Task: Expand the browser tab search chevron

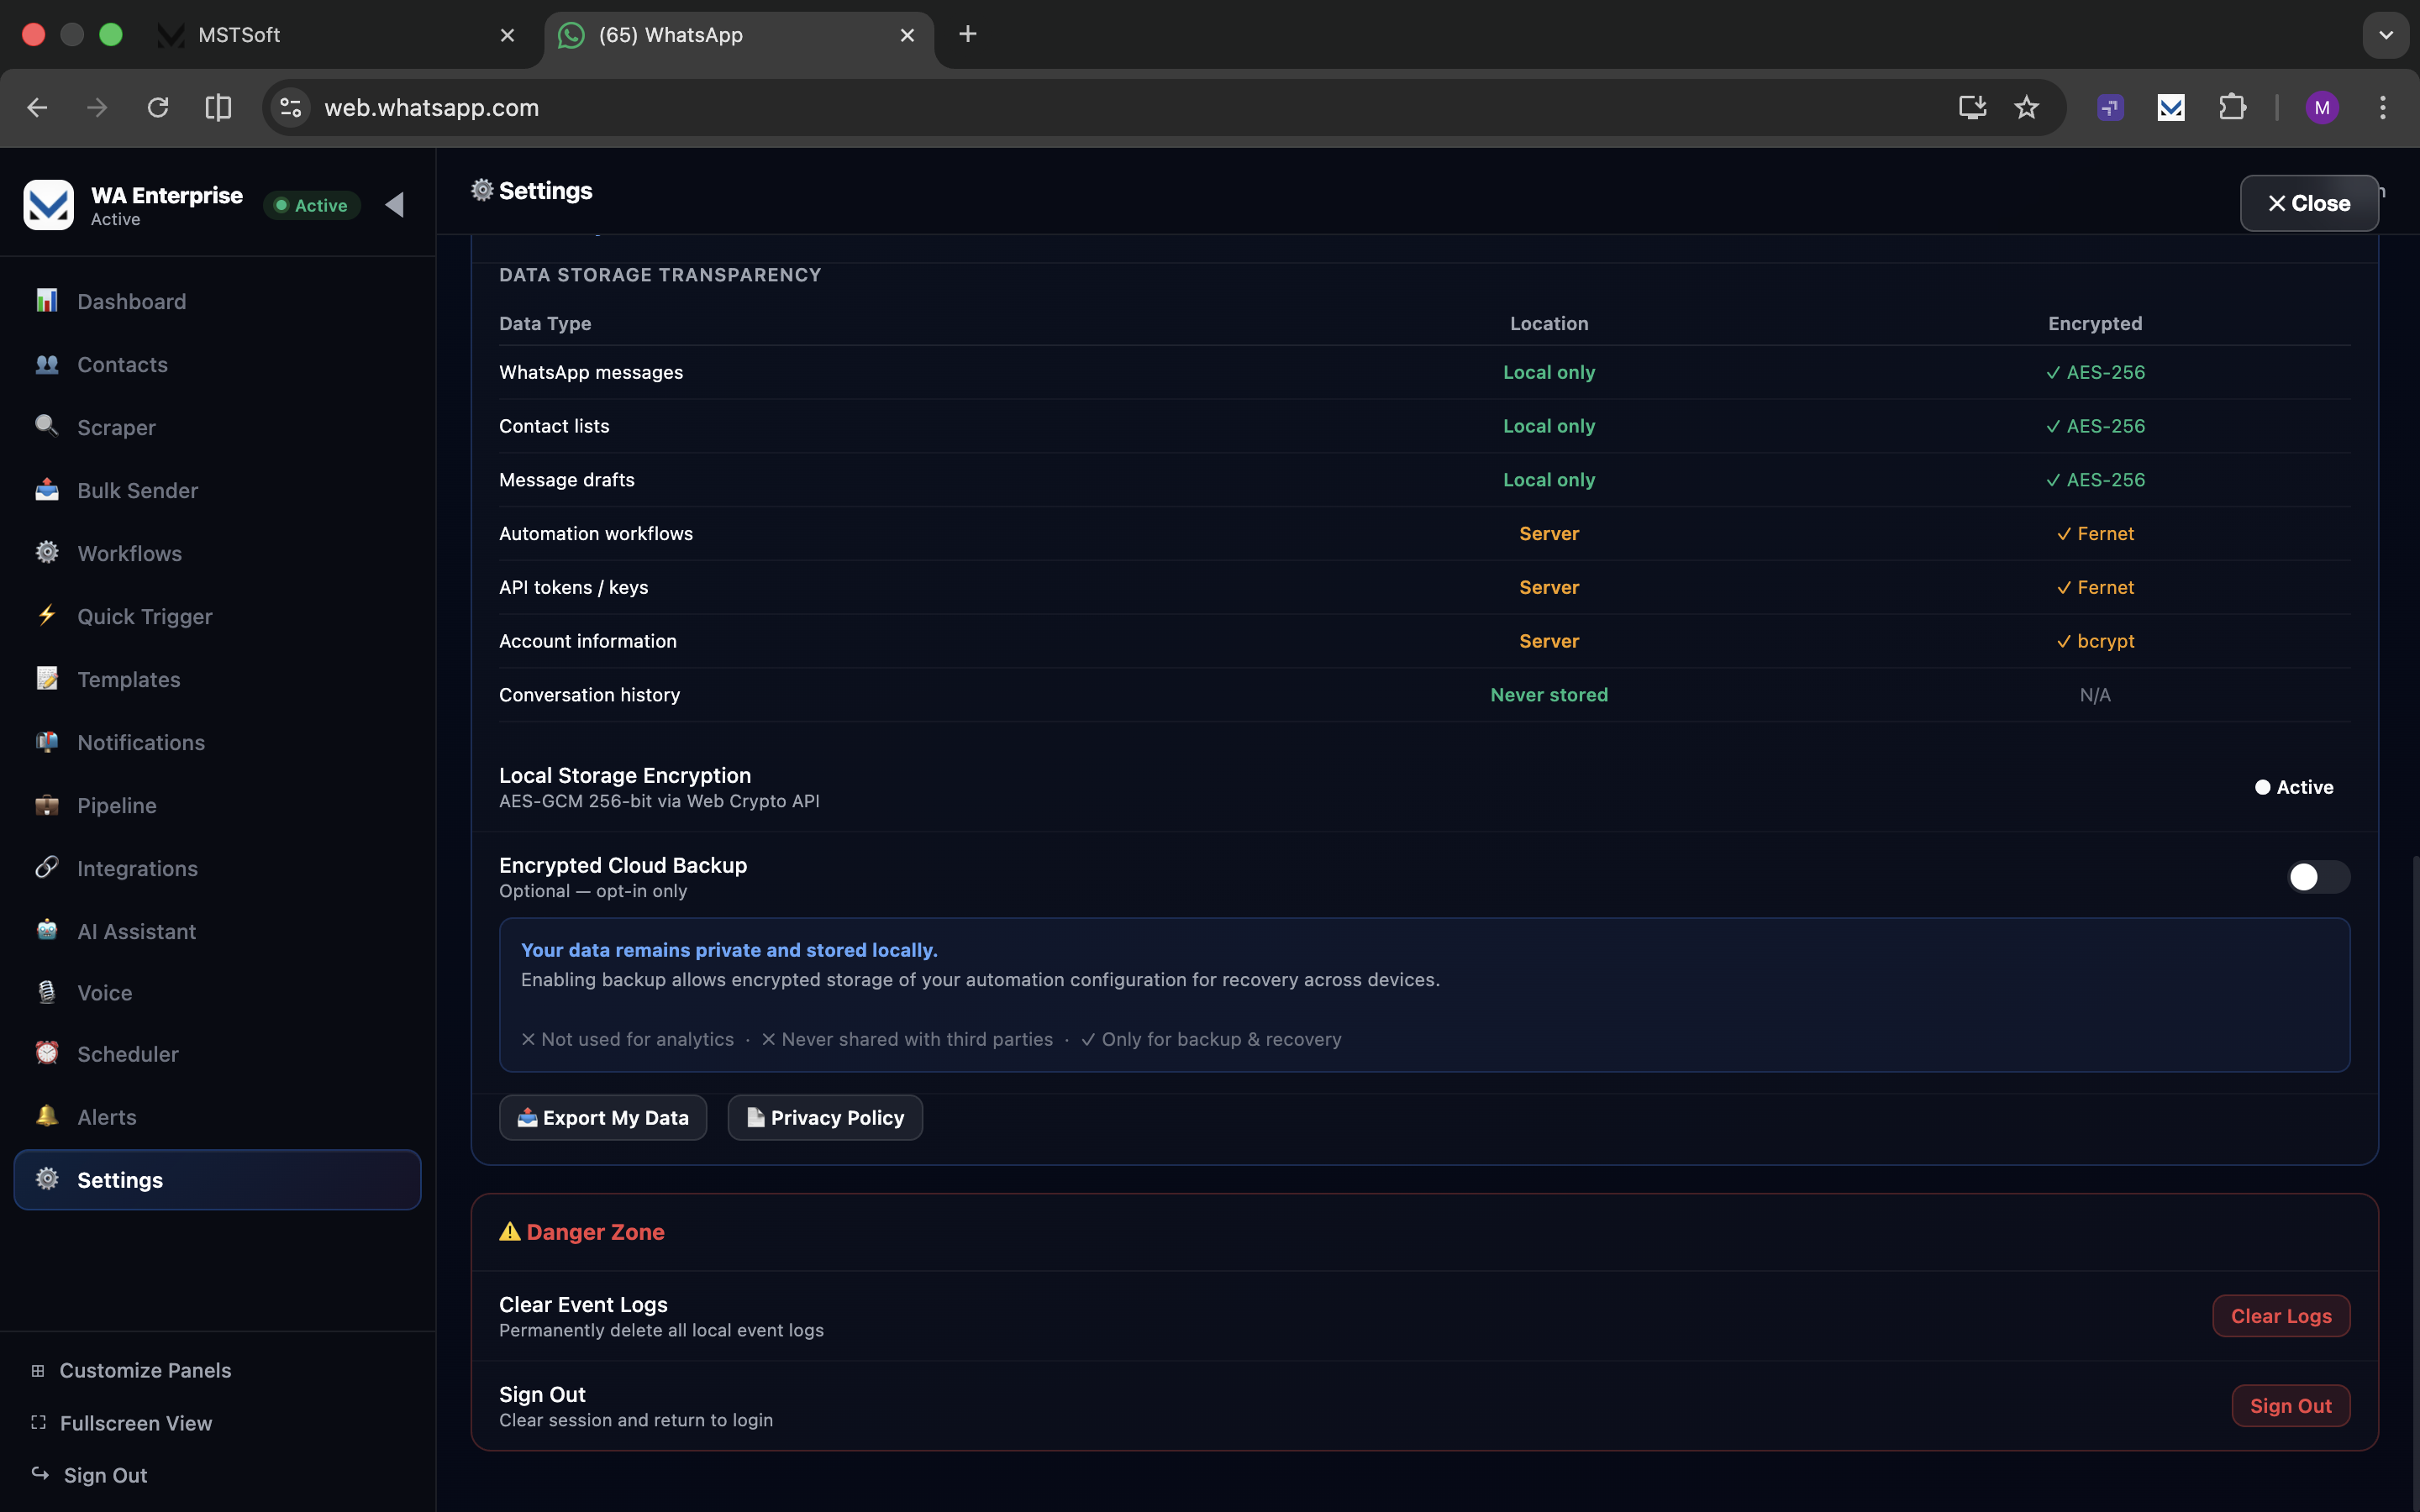Action: tap(2385, 35)
